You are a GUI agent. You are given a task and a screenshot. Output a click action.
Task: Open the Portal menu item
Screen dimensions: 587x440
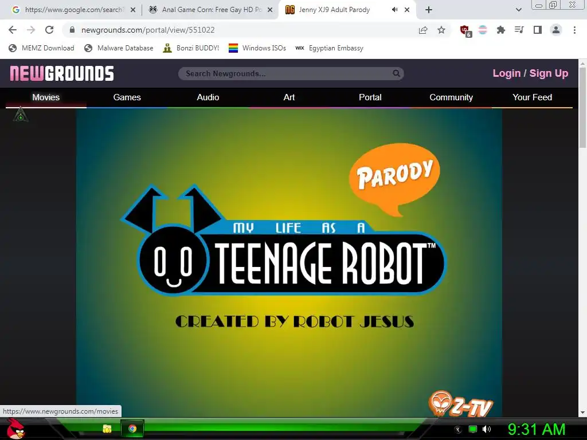[370, 97]
